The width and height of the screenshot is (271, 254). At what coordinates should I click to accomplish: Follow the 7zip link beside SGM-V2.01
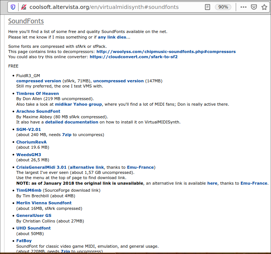[x=67, y=135]
